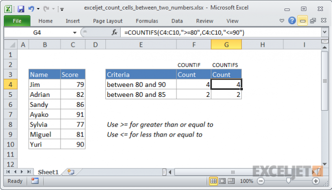
Task: Select the 'between 80 and 90' cell
Action: pos(141,84)
